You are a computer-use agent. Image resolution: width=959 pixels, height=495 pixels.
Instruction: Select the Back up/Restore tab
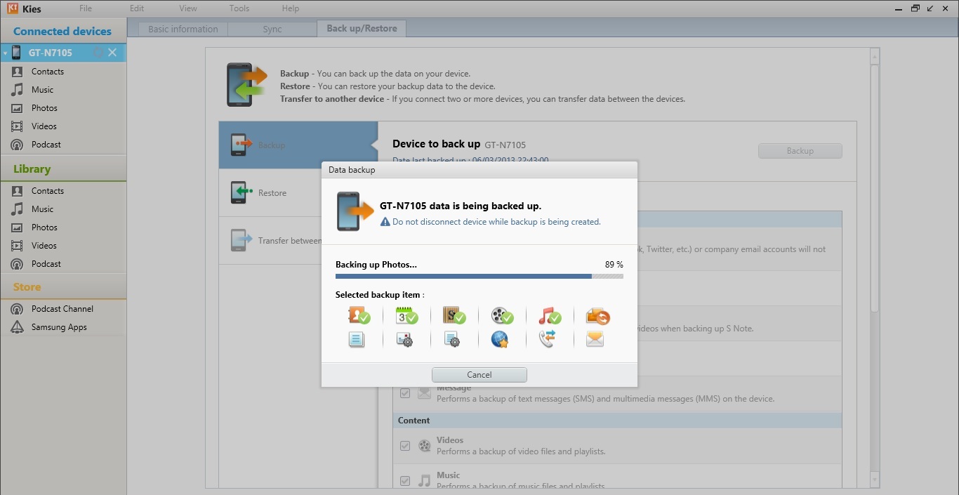[362, 29]
